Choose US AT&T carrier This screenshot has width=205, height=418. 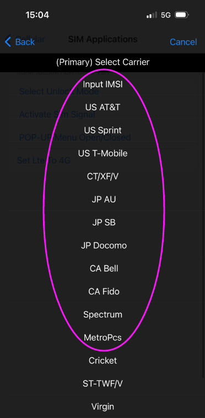point(102,107)
